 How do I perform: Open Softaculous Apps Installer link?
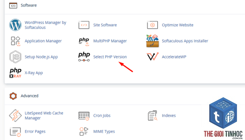tap(185, 41)
